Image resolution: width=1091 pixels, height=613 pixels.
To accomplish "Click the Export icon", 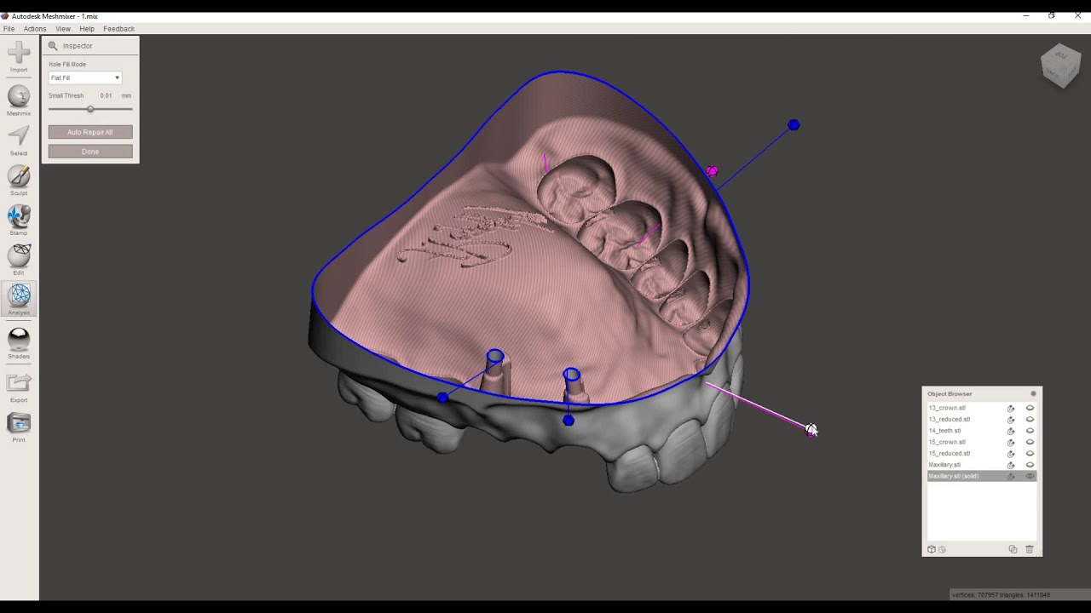I will 19,387.
